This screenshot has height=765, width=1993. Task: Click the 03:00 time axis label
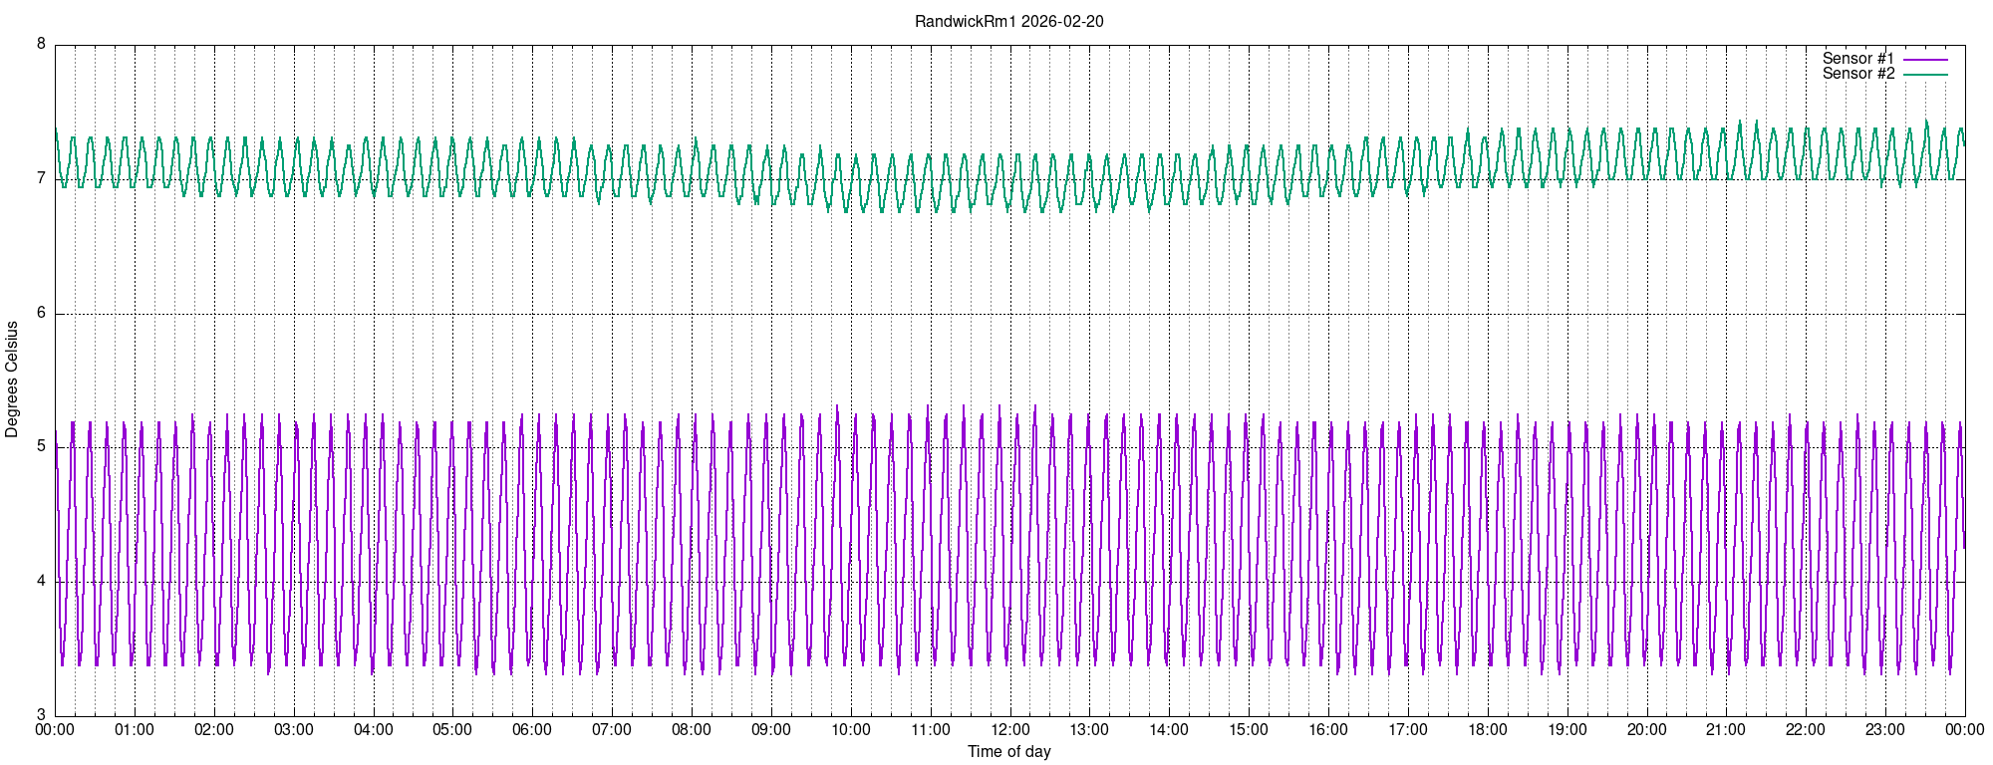click(294, 730)
